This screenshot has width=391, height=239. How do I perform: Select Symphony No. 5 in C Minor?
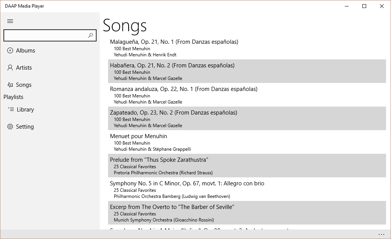(x=187, y=183)
